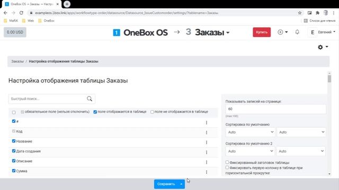Screen dimensions: 339x190
Task: Open three-dot menu for Название row
Action: pos(207,142)
